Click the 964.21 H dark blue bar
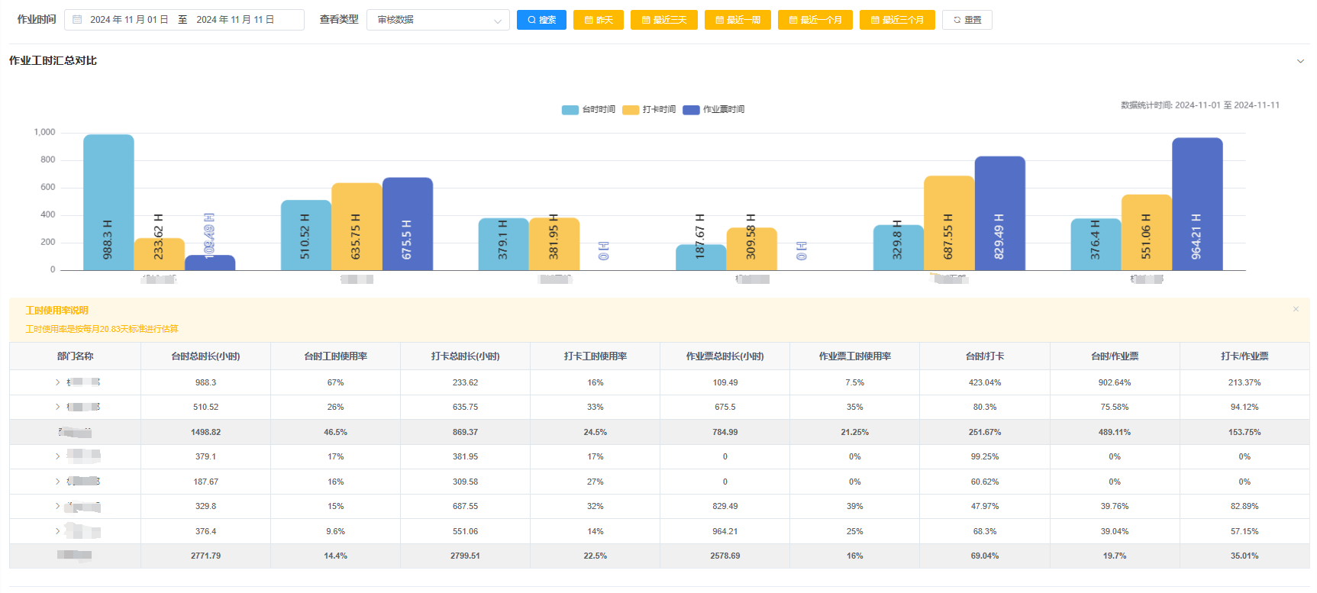The image size is (1317, 593). pyautogui.click(x=1197, y=204)
